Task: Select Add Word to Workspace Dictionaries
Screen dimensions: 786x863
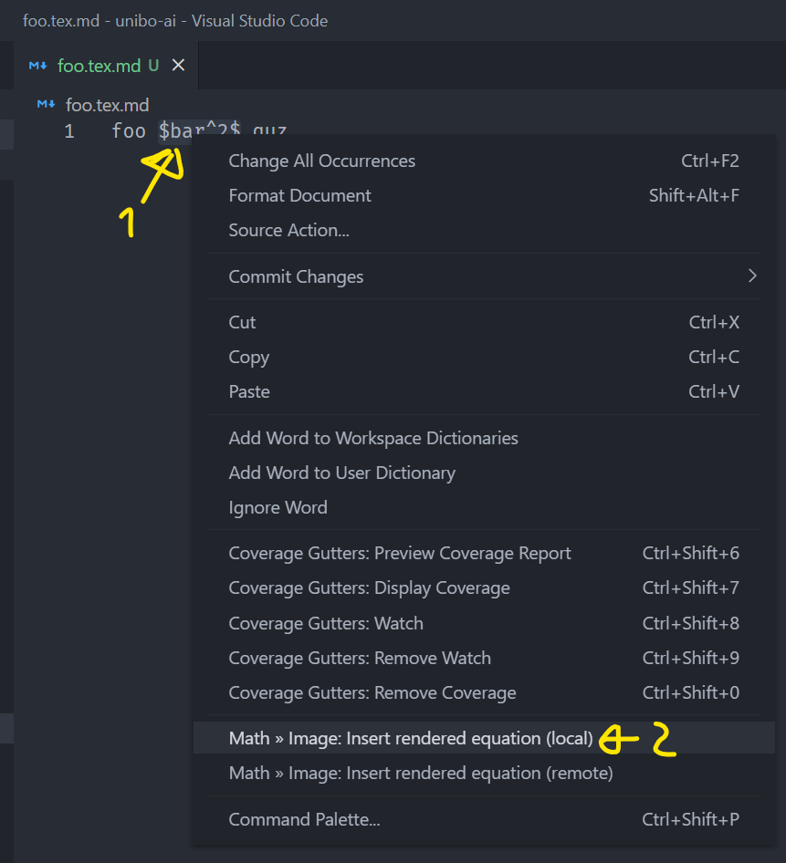Action: click(484, 438)
